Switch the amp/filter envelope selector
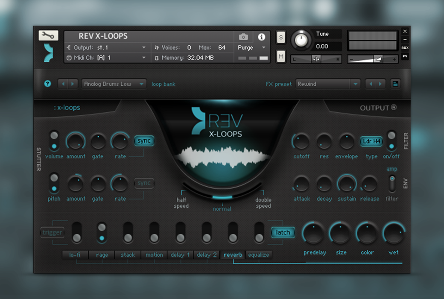This screenshot has height=299, width=444. tap(392, 183)
